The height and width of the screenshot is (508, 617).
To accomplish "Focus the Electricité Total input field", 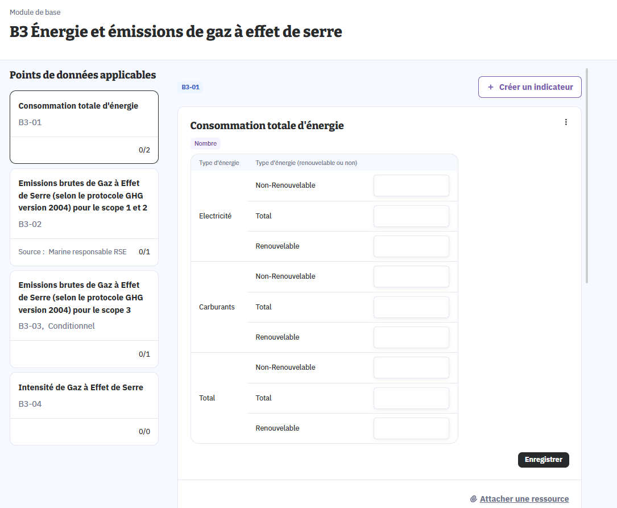I will [x=411, y=216].
